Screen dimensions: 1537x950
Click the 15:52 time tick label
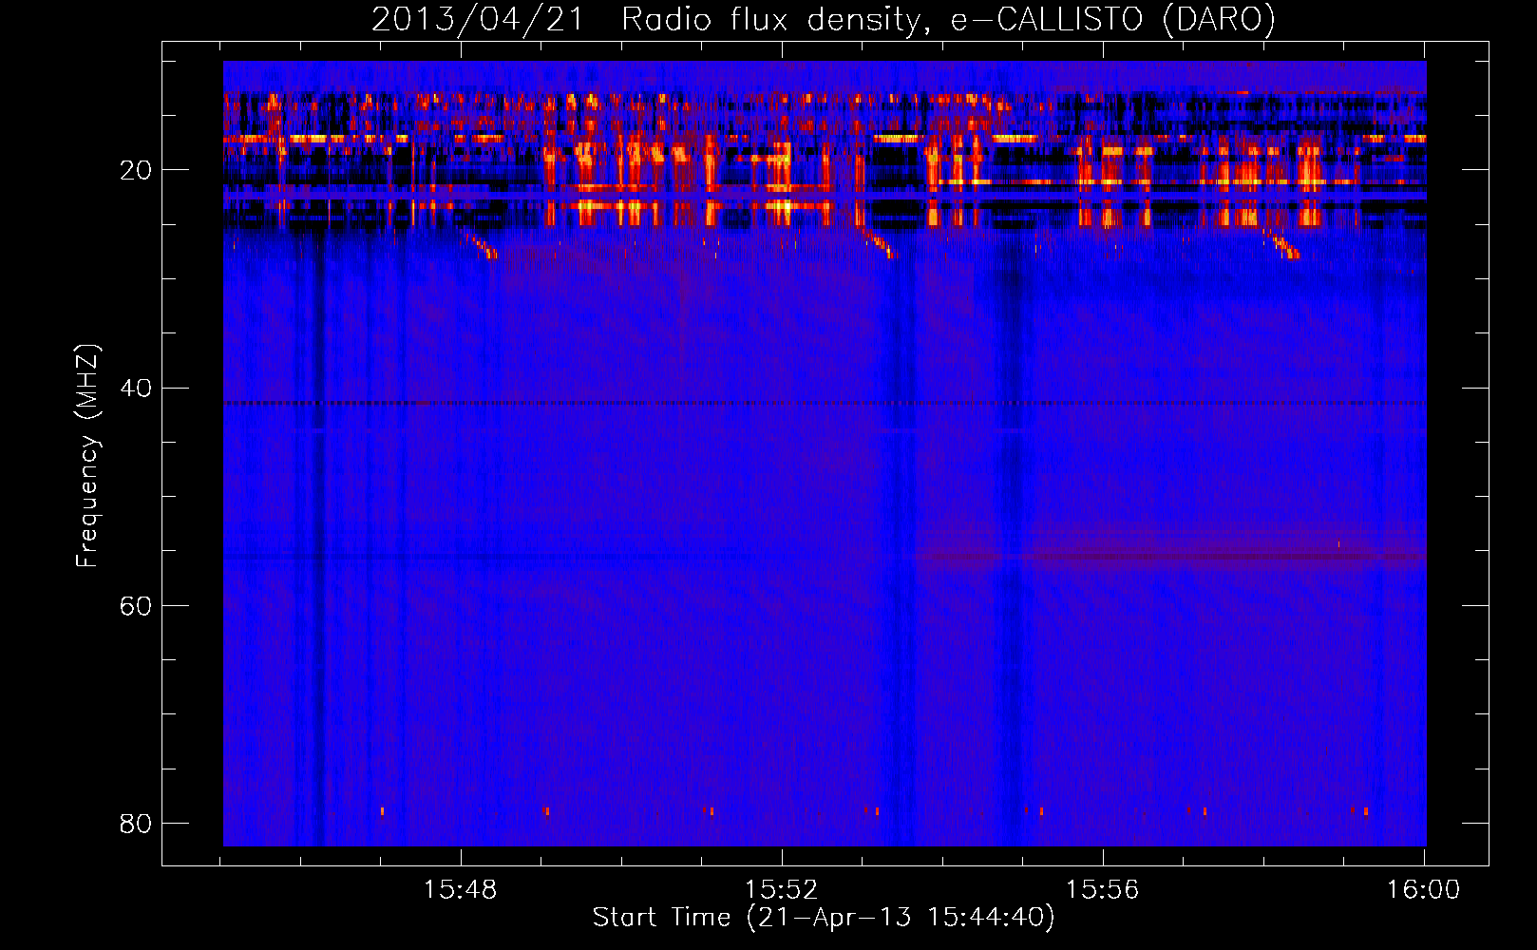781,889
